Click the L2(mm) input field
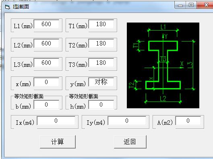The height and width of the screenshot is (159, 213). [x=46, y=43]
